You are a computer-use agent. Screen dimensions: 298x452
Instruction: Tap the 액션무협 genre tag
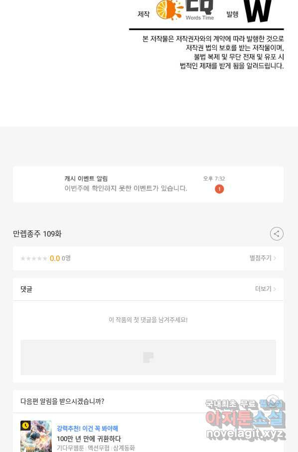click(99, 448)
